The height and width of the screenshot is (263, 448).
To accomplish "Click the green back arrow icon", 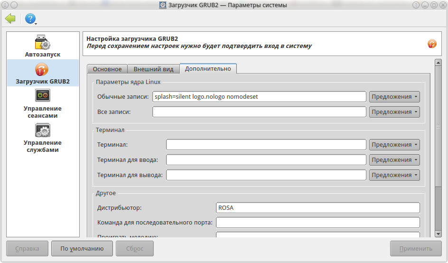I will click(x=10, y=19).
